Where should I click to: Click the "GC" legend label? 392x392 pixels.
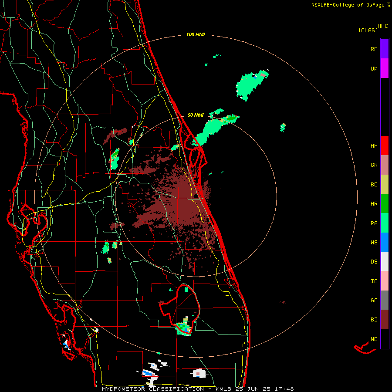(374, 301)
